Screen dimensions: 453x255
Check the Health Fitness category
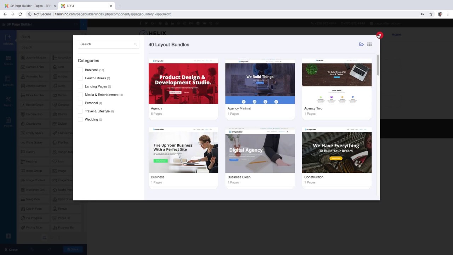[80, 78]
